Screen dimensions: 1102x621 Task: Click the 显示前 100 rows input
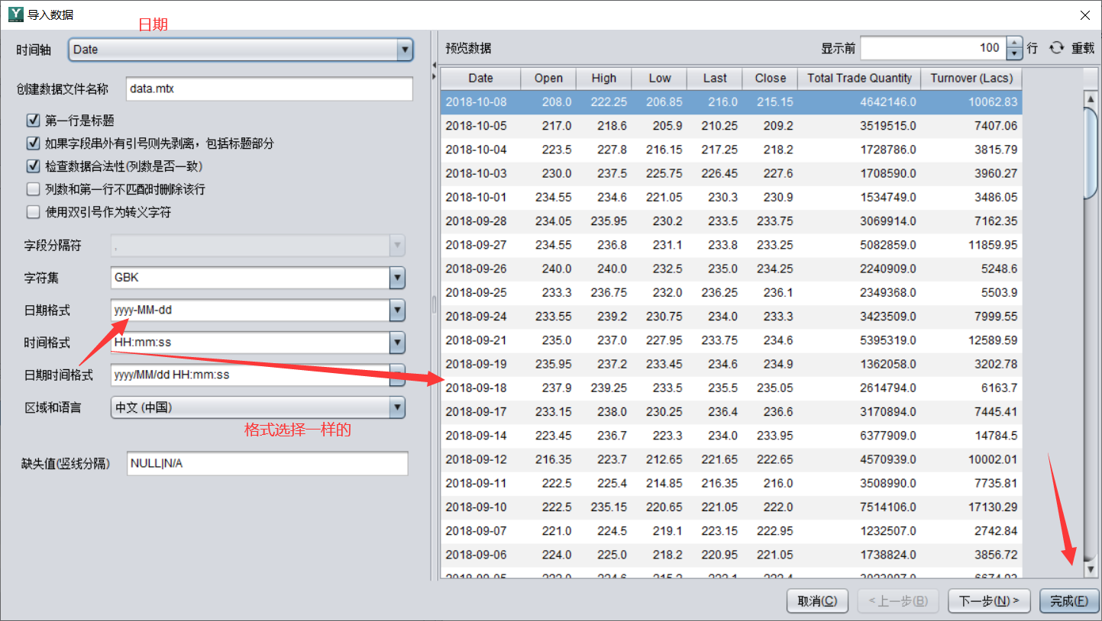point(933,48)
